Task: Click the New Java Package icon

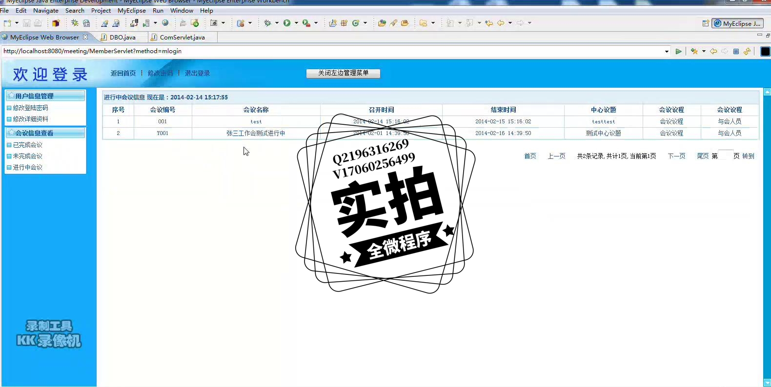Action: 344,23
